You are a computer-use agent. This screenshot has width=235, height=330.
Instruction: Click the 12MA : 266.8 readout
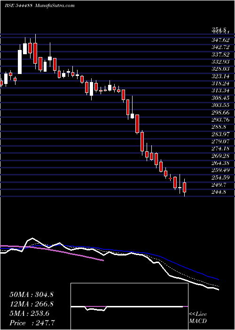click(31, 304)
